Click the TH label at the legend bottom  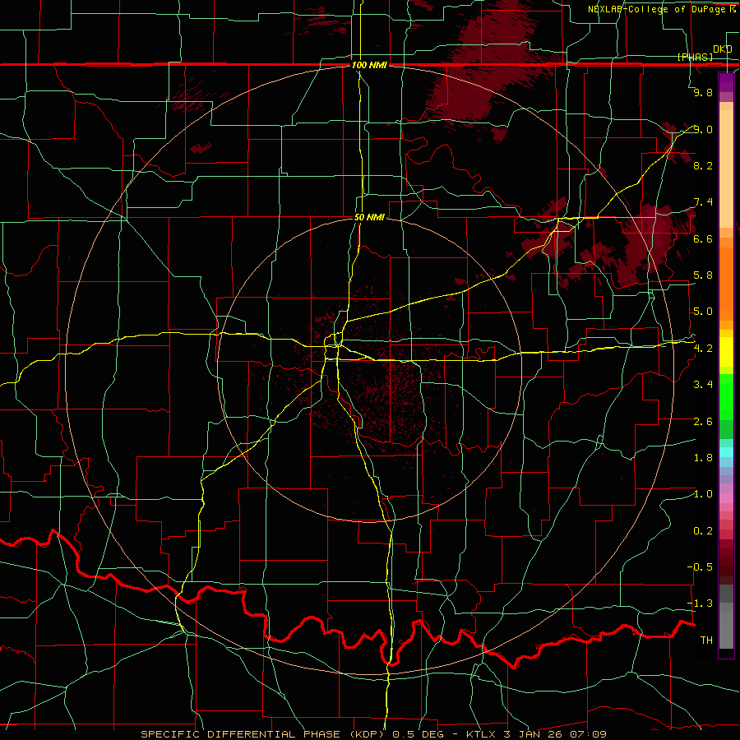click(706, 641)
